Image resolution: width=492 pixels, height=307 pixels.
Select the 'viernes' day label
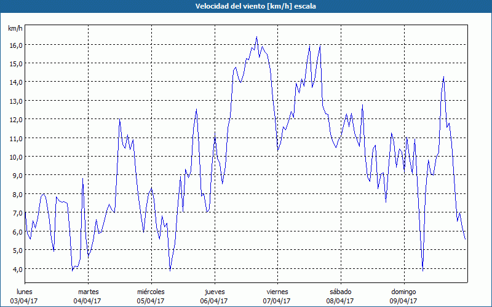[x=277, y=292]
